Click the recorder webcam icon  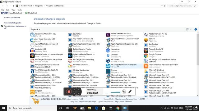point(124,92)
